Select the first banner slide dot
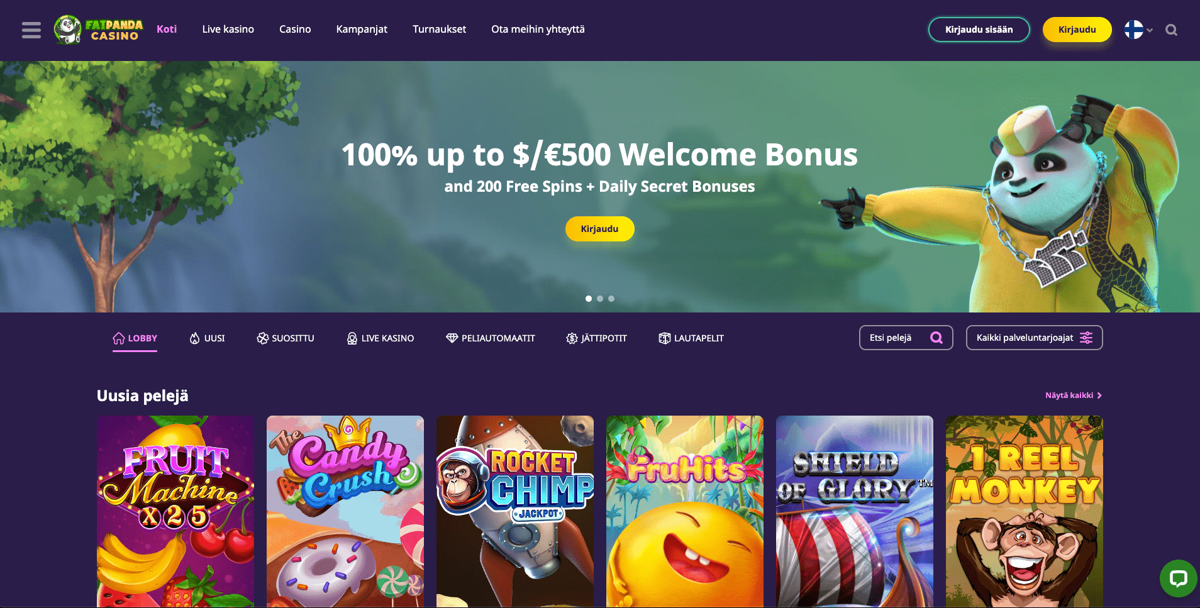 (589, 299)
